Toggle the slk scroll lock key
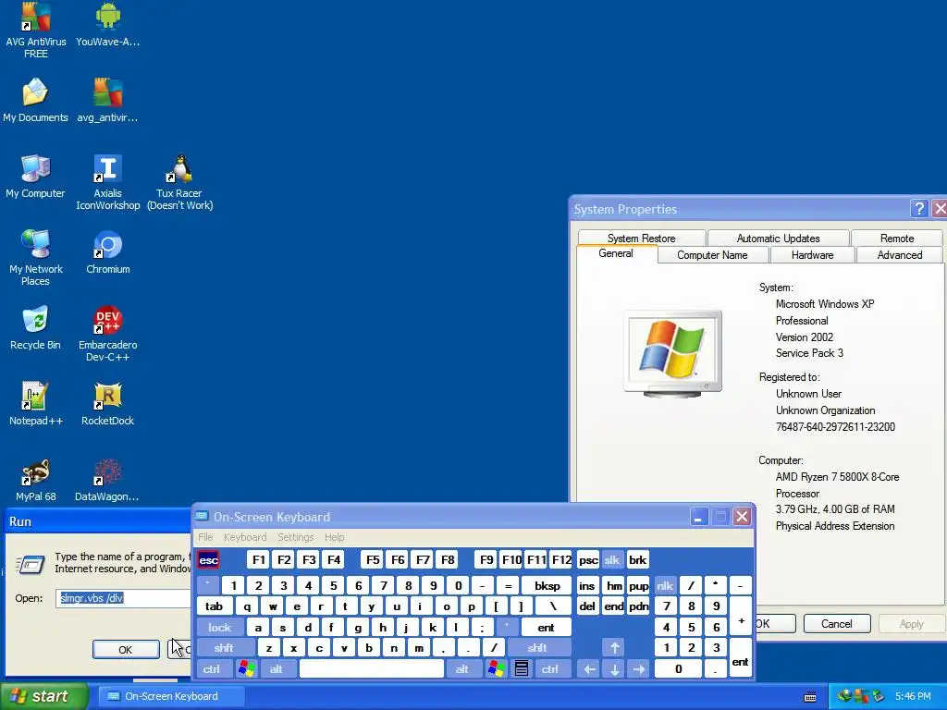This screenshot has height=710, width=947. tap(611, 559)
